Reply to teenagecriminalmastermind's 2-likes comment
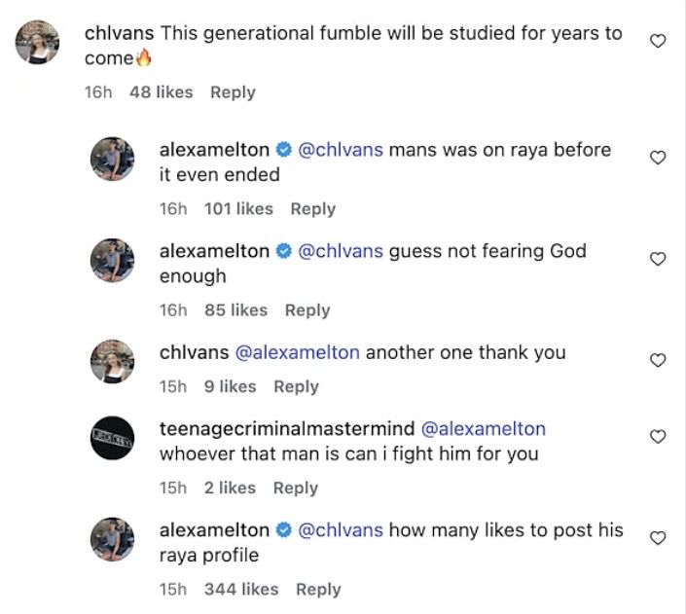 [296, 488]
